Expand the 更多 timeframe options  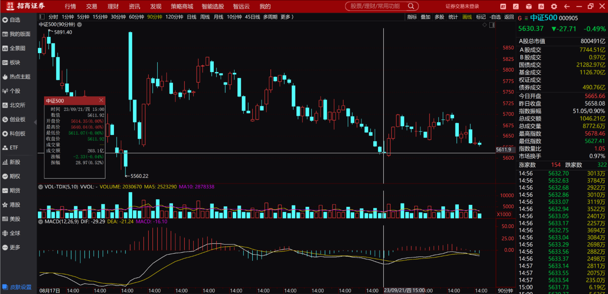click(287, 17)
